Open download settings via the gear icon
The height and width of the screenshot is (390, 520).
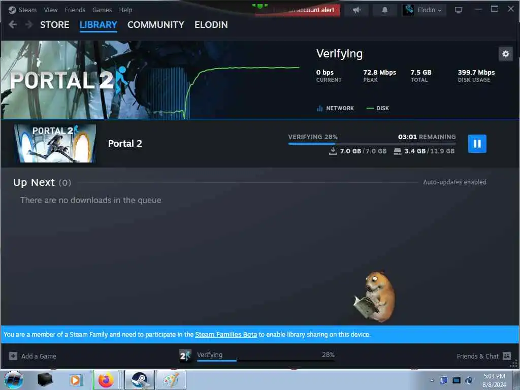coord(506,54)
